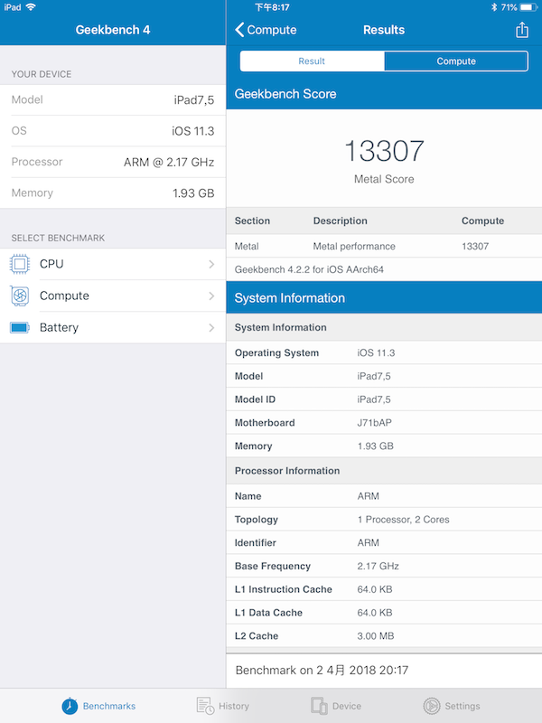Switch to the Result segment
The width and height of the screenshot is (542, 723).
pyautogui.click(x=312, y=61)
